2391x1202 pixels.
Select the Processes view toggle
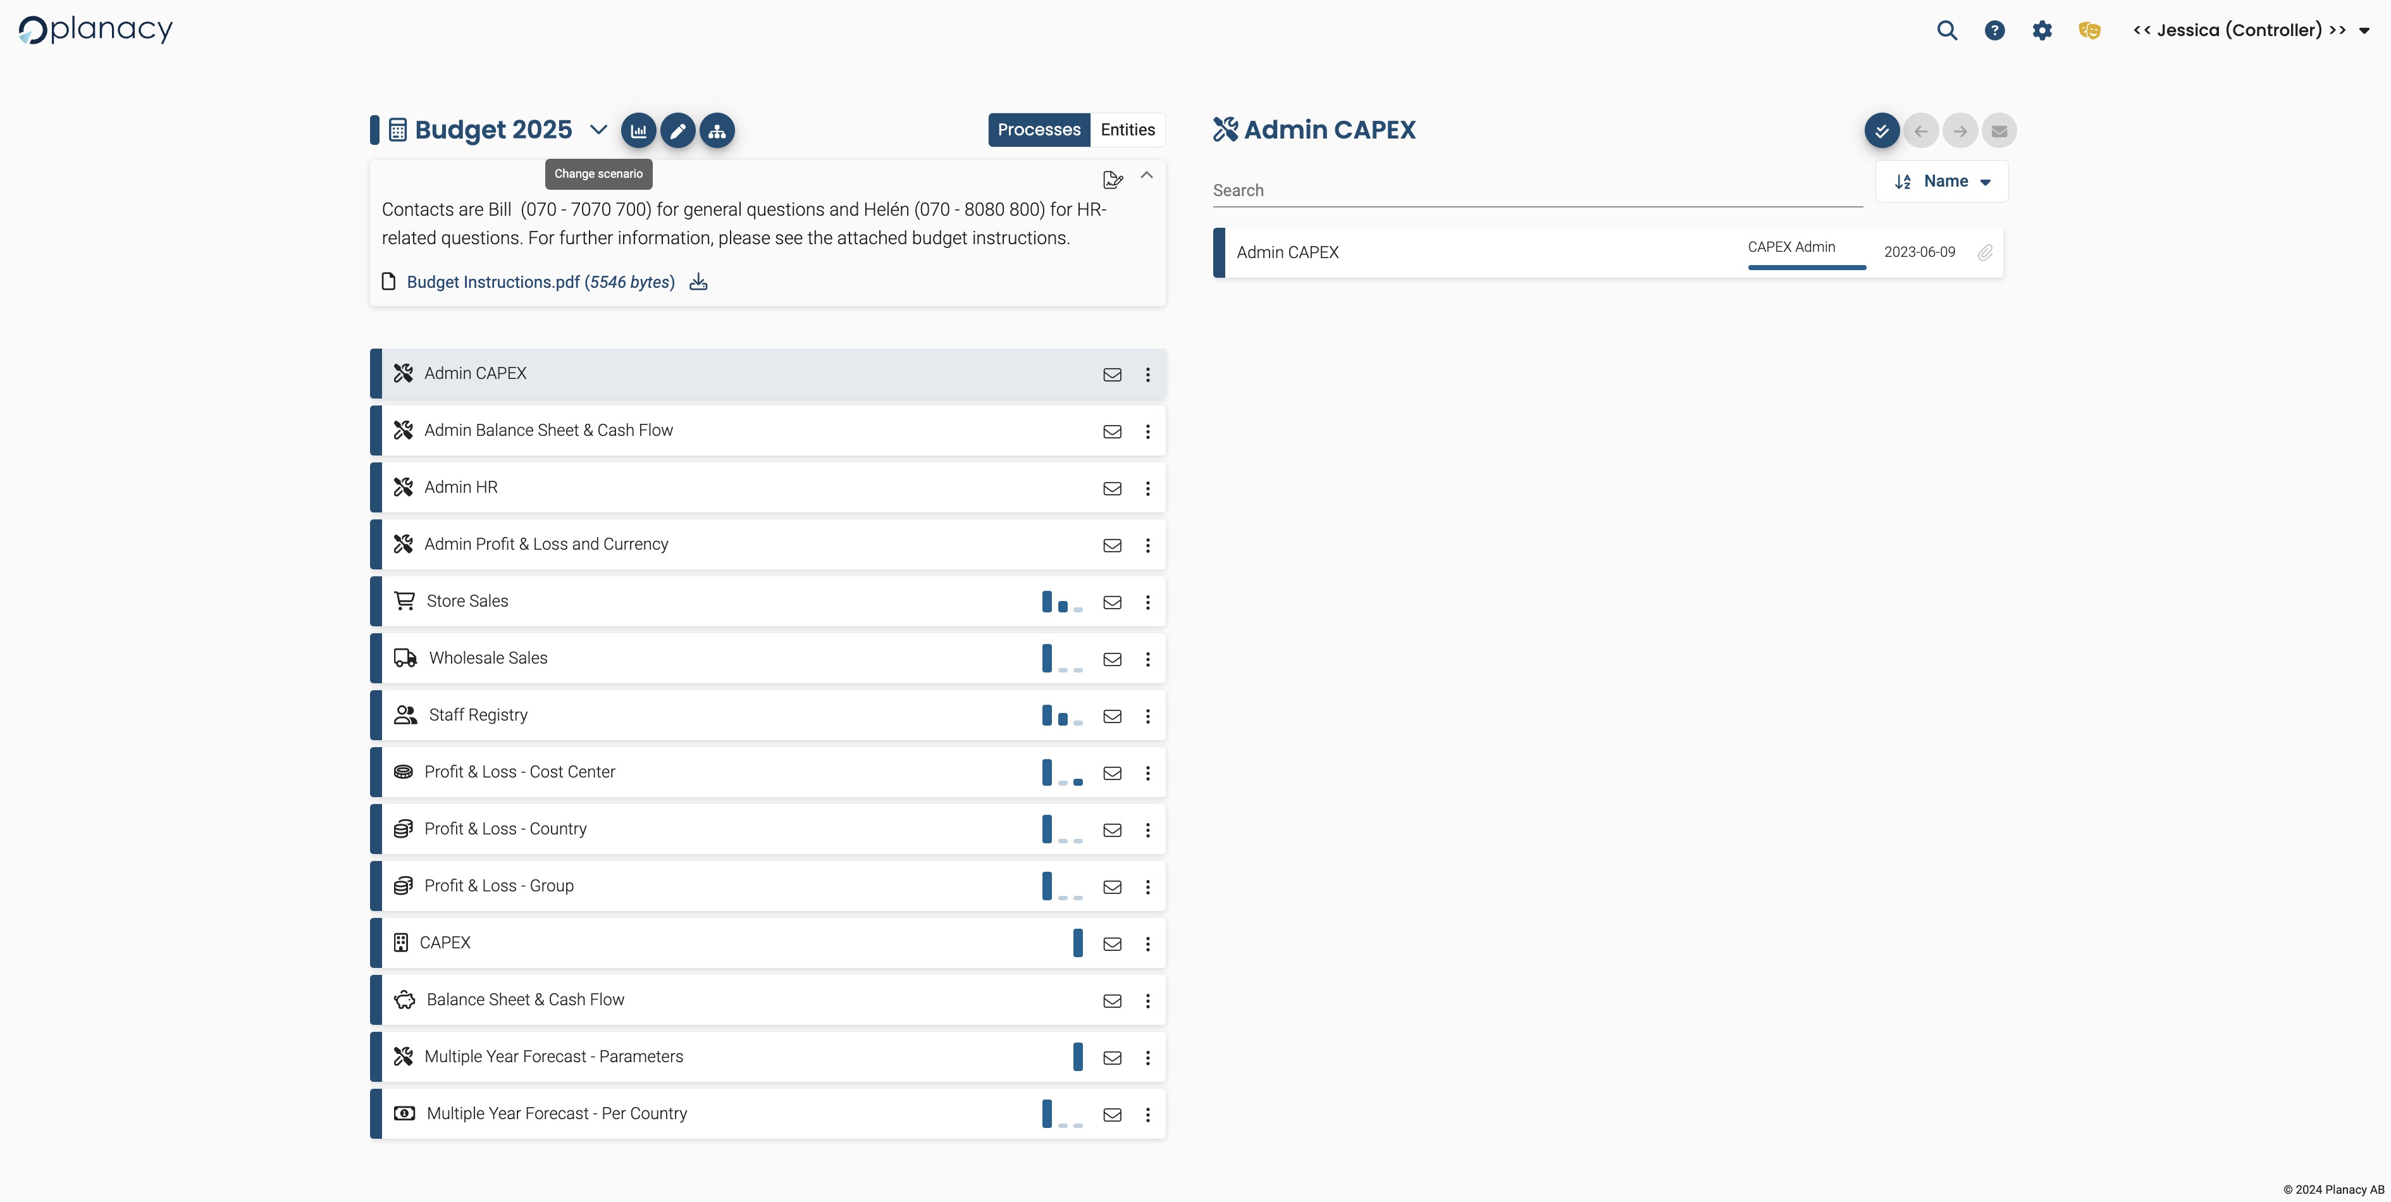click(1039, 130)
